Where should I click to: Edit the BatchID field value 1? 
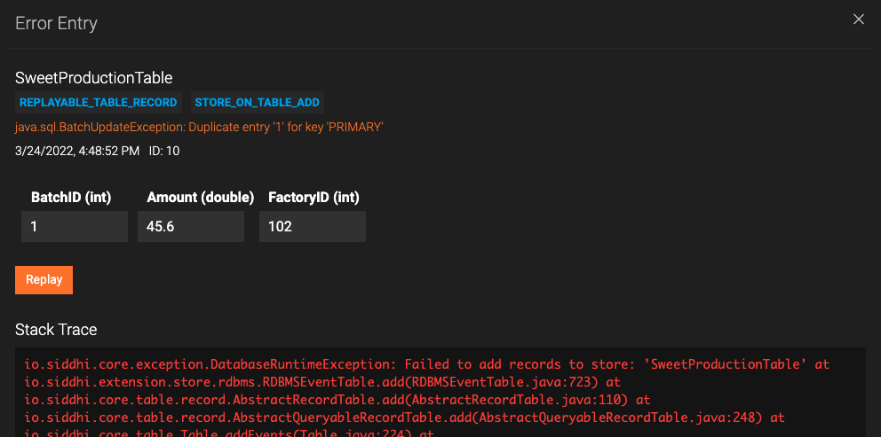click(75, 227)
